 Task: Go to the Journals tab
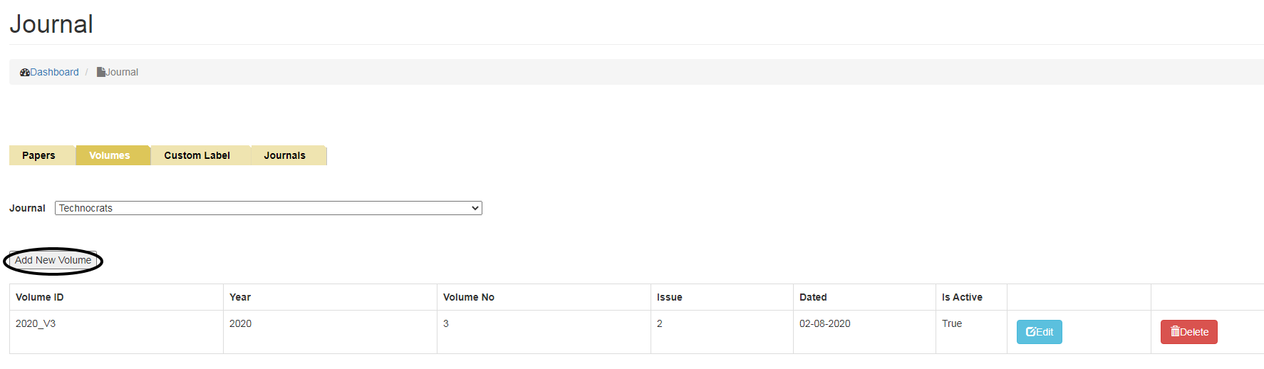coord(284,155)
